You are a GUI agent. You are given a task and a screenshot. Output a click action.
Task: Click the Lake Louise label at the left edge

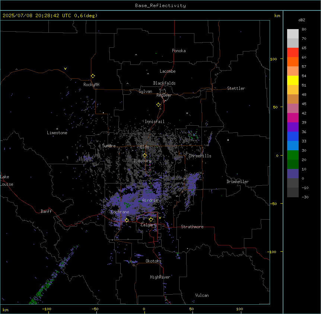click(7, 180)
